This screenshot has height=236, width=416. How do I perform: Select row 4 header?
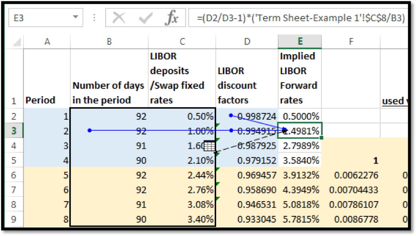pos(14,146)
